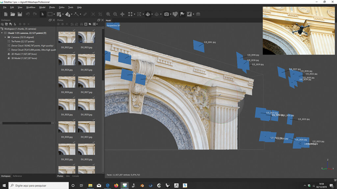Pick the Move Object tool
This screenshot has height=189, width=337.
point(68,14)
